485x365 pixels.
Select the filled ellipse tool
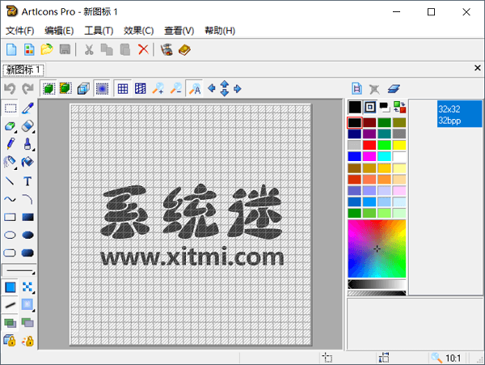27,235
